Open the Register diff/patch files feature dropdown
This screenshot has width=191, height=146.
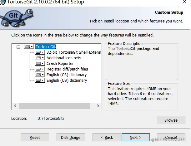(x=40, y=69)
